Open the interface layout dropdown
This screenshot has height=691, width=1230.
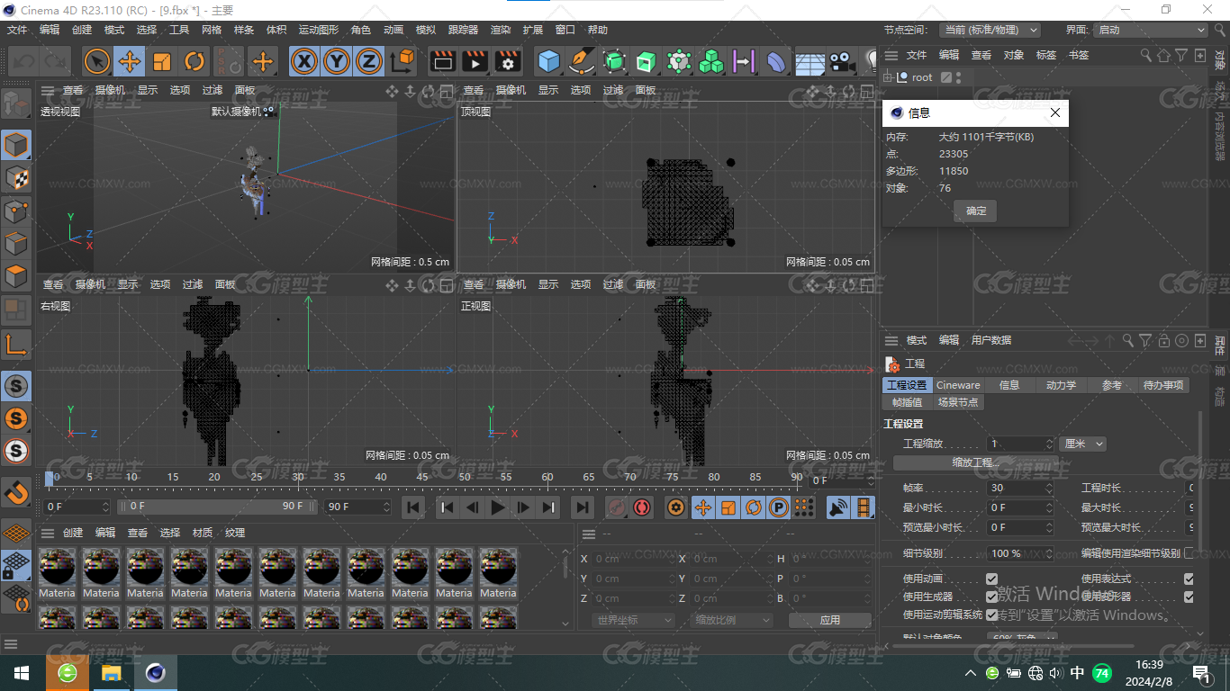[x=1151, y=30]
